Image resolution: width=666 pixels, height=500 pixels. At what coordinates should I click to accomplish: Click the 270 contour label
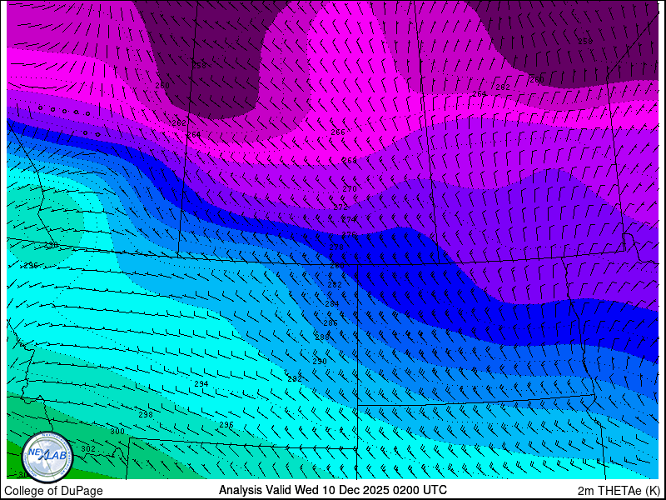point(350,189)
